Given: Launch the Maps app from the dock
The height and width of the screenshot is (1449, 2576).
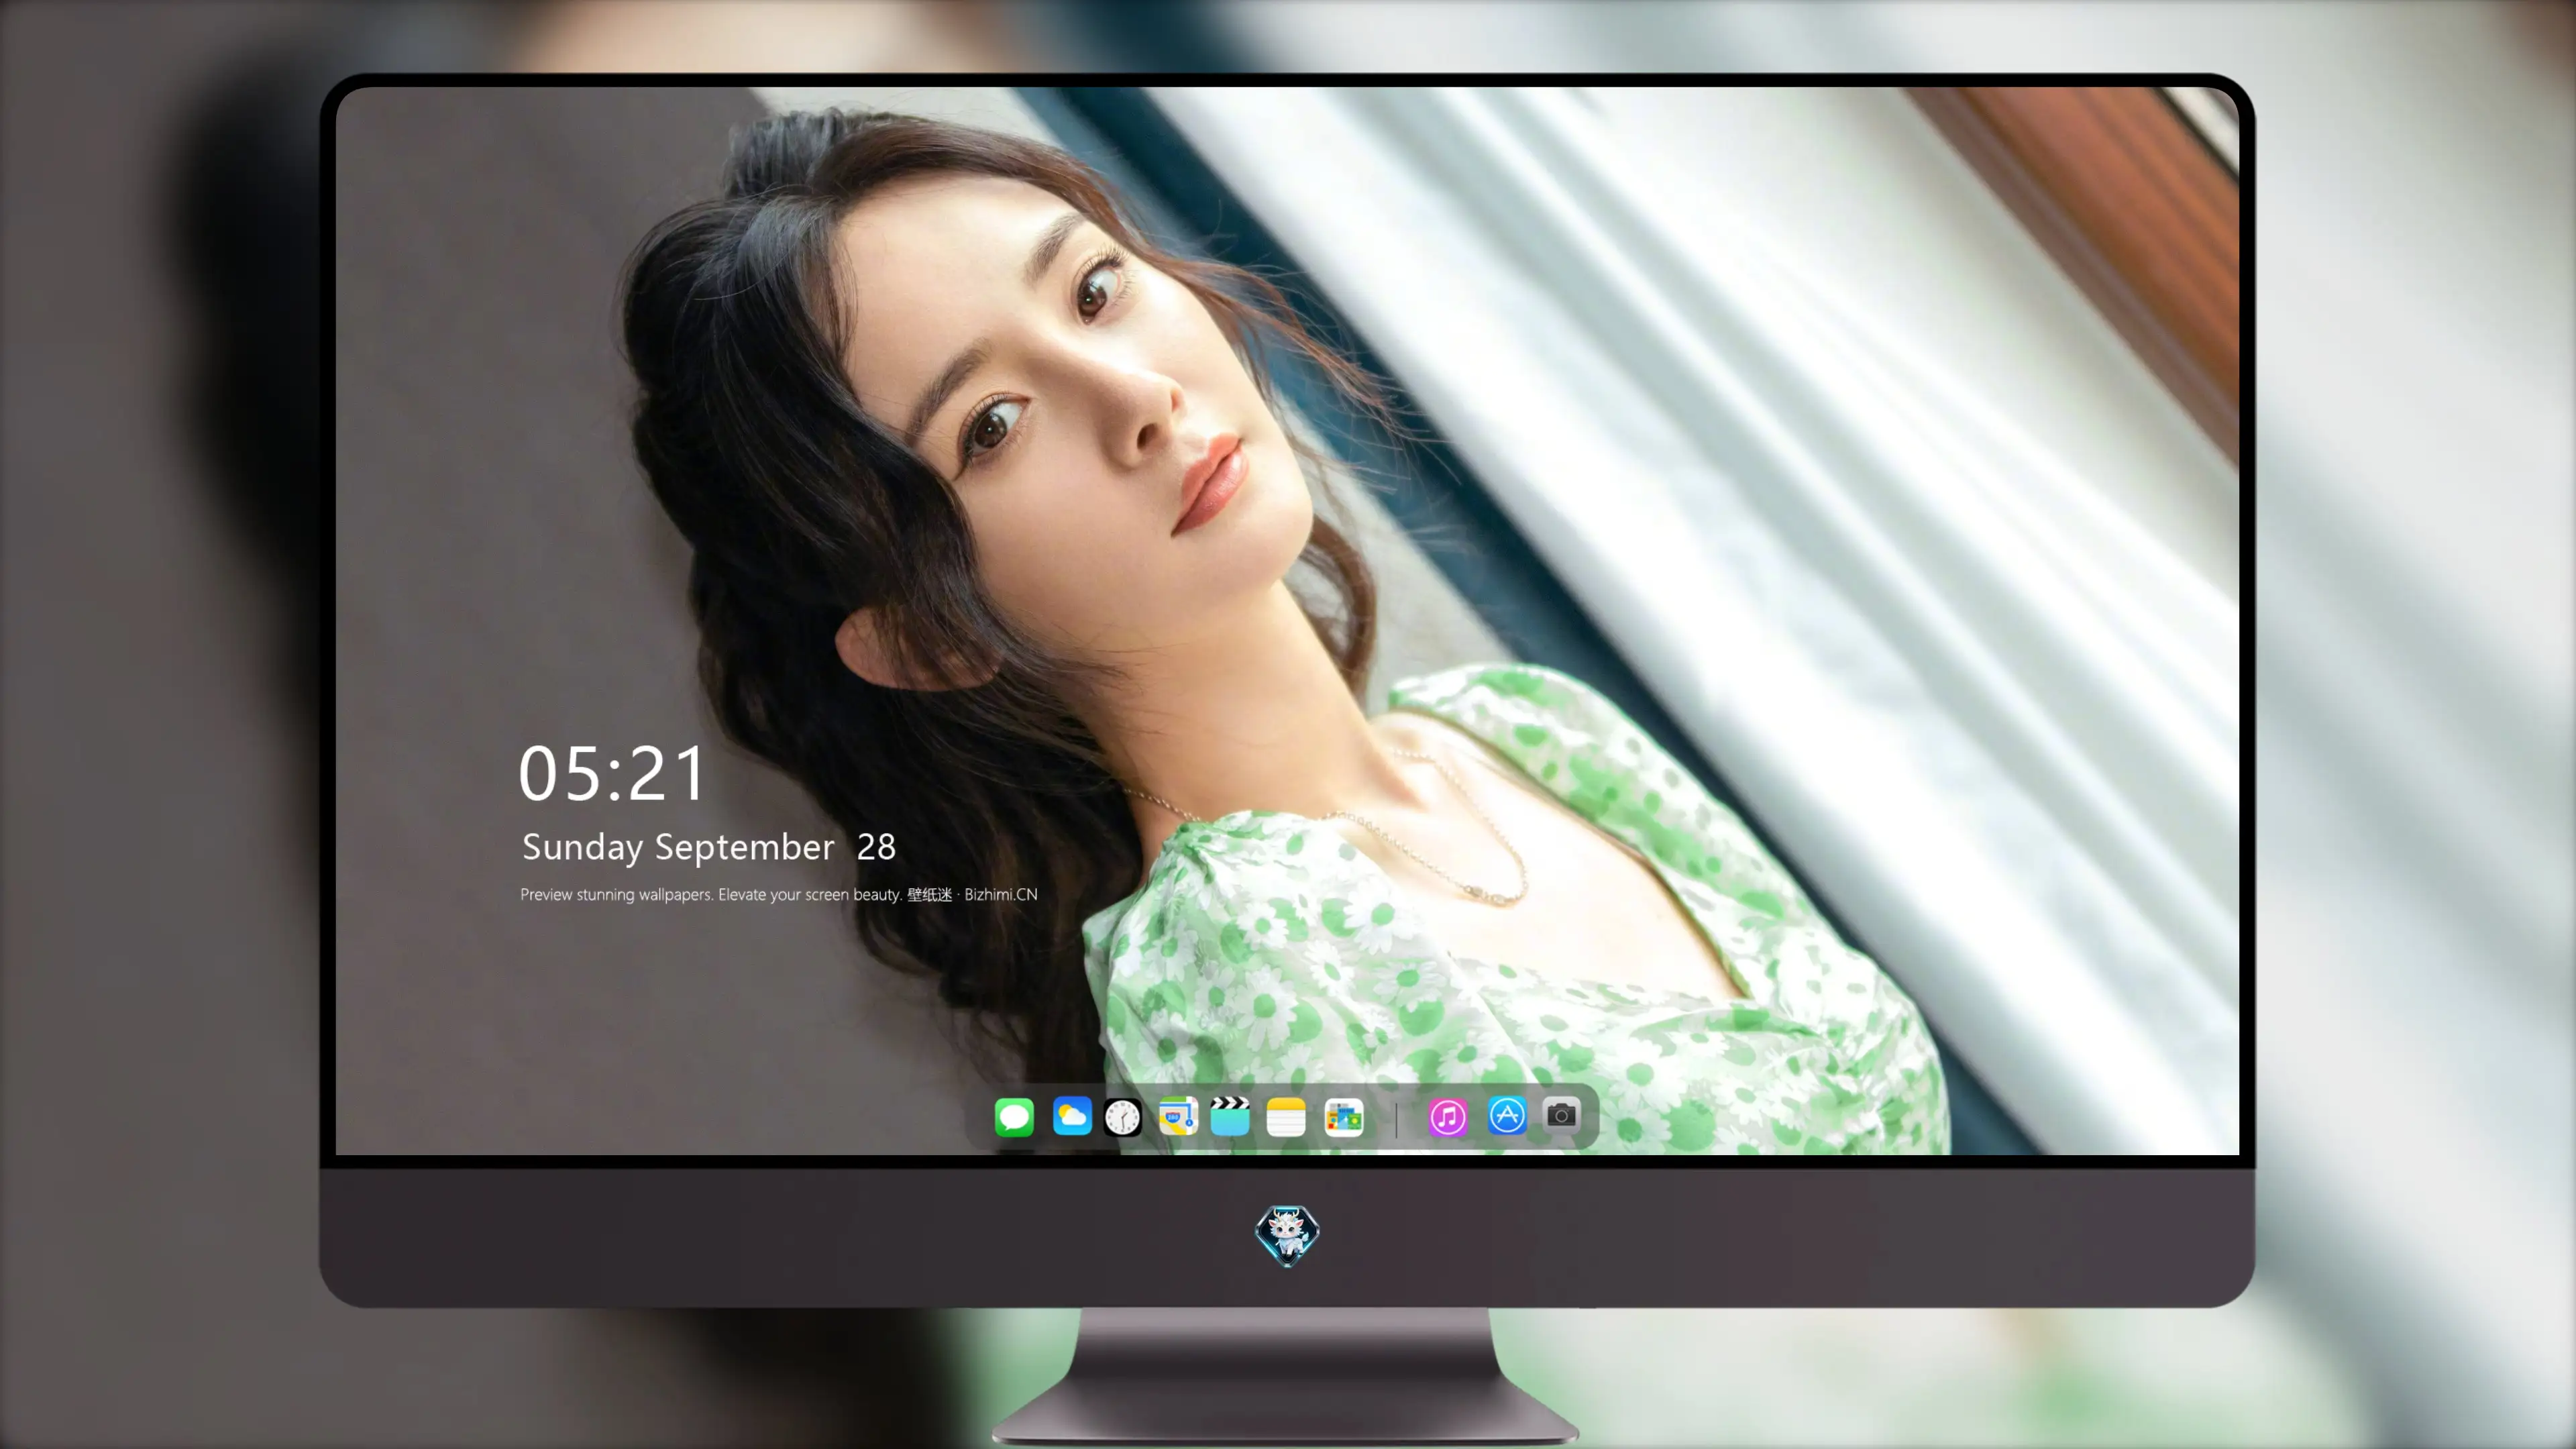Looking at the screenshot, I should pyautogui.click(x=1178, y=1116).
